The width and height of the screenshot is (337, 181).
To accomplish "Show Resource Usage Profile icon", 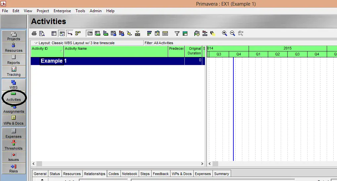I will pyautogui.click(x=121, y=33).
